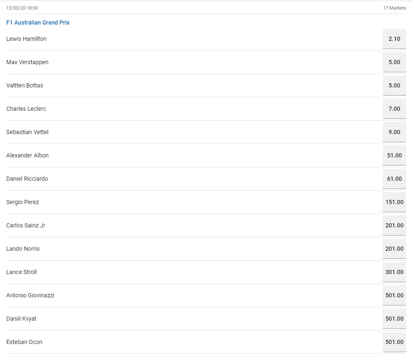Viewport: 412px width, 354px height.
Task: View all 17 Markets
Action: pyautogui.click(x=394, y=8)
